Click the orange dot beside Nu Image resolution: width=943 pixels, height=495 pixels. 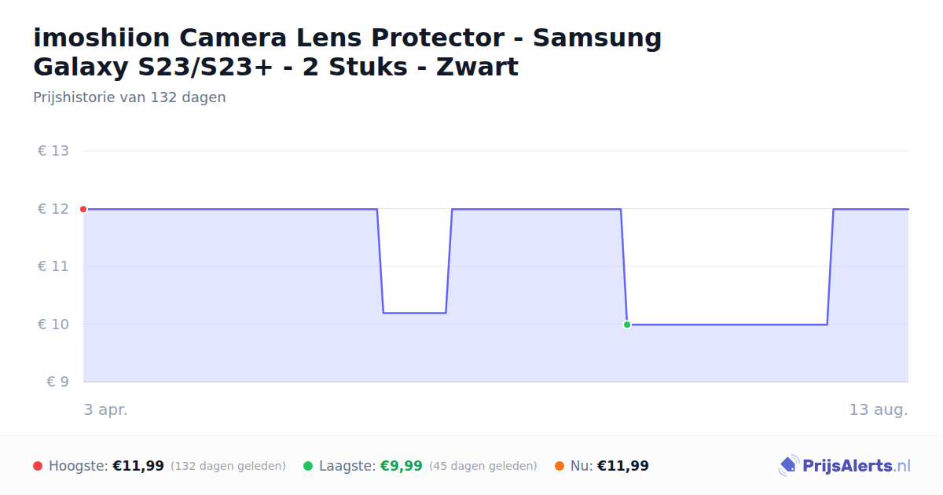[560, 466]
